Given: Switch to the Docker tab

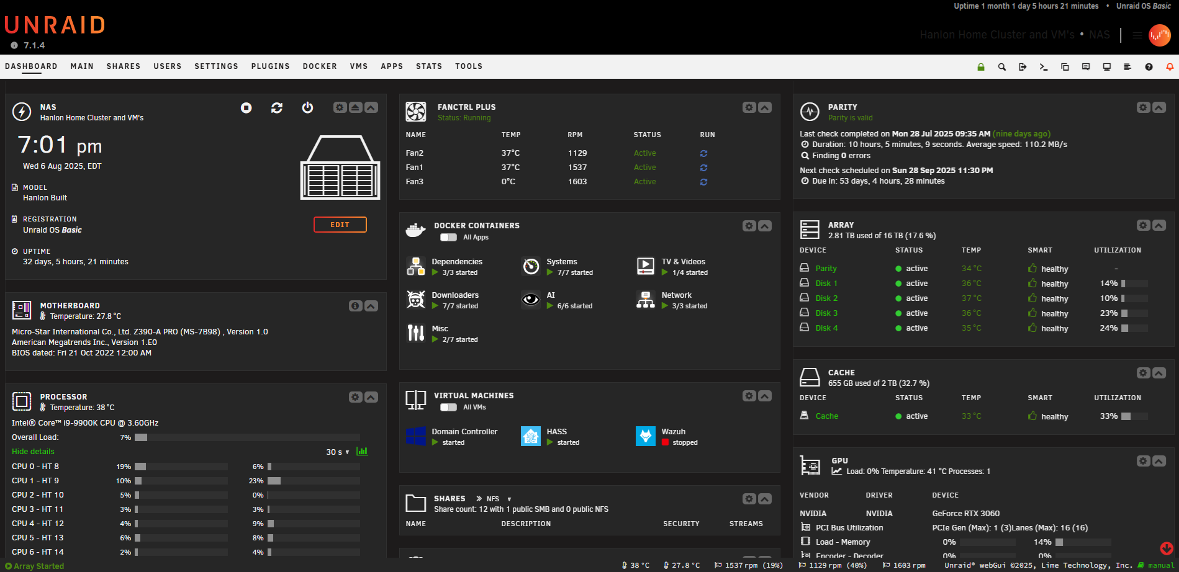Looking at the screenshot, I should pyautogui.click(x=320, y=66).
